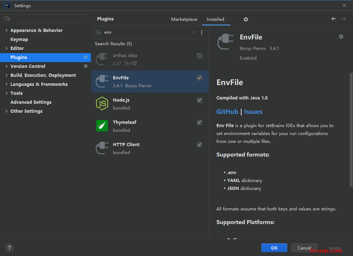The width and height of the screenshot is (353, 256).
Task: Expand the Version Control section
Action: (x=6, y=66)
